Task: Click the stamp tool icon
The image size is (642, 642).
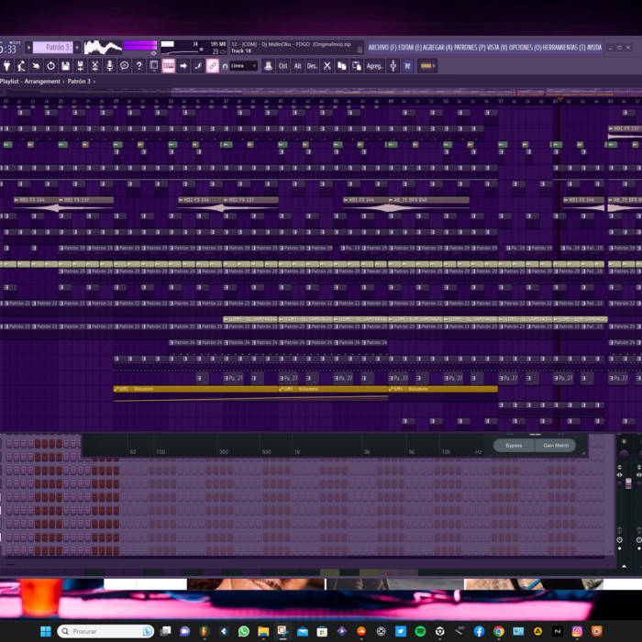Action: click(268, 66)
